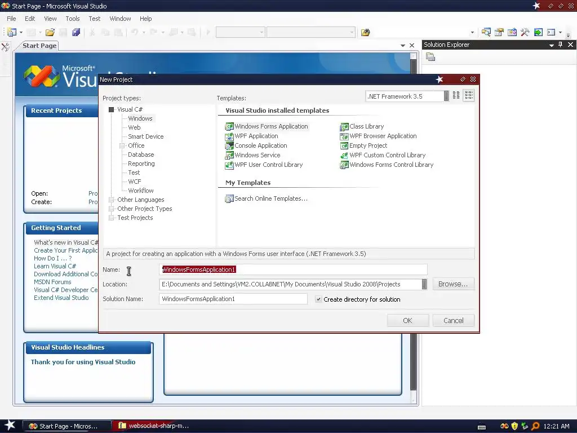577x433 pixels.
Task: Click the Command Window toolbar icon
Action: pos(551,32)
